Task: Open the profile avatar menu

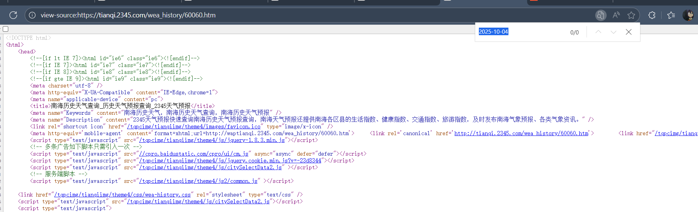Action: pyautogui.click(x=688, y=15)
